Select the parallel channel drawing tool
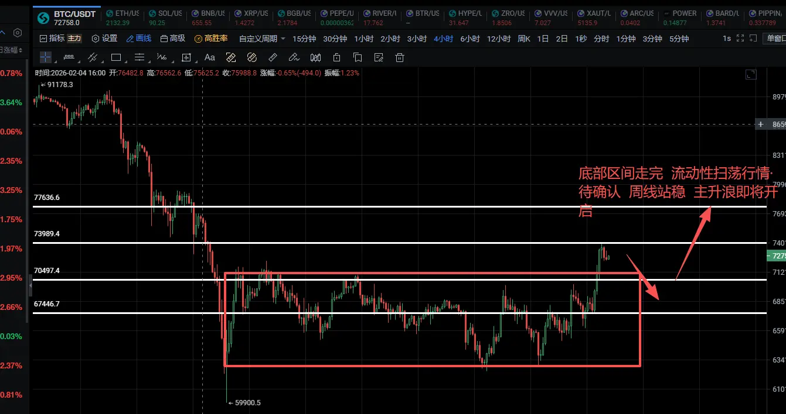The width and height of the screenshot is (786, 414). tap(92, 57)
